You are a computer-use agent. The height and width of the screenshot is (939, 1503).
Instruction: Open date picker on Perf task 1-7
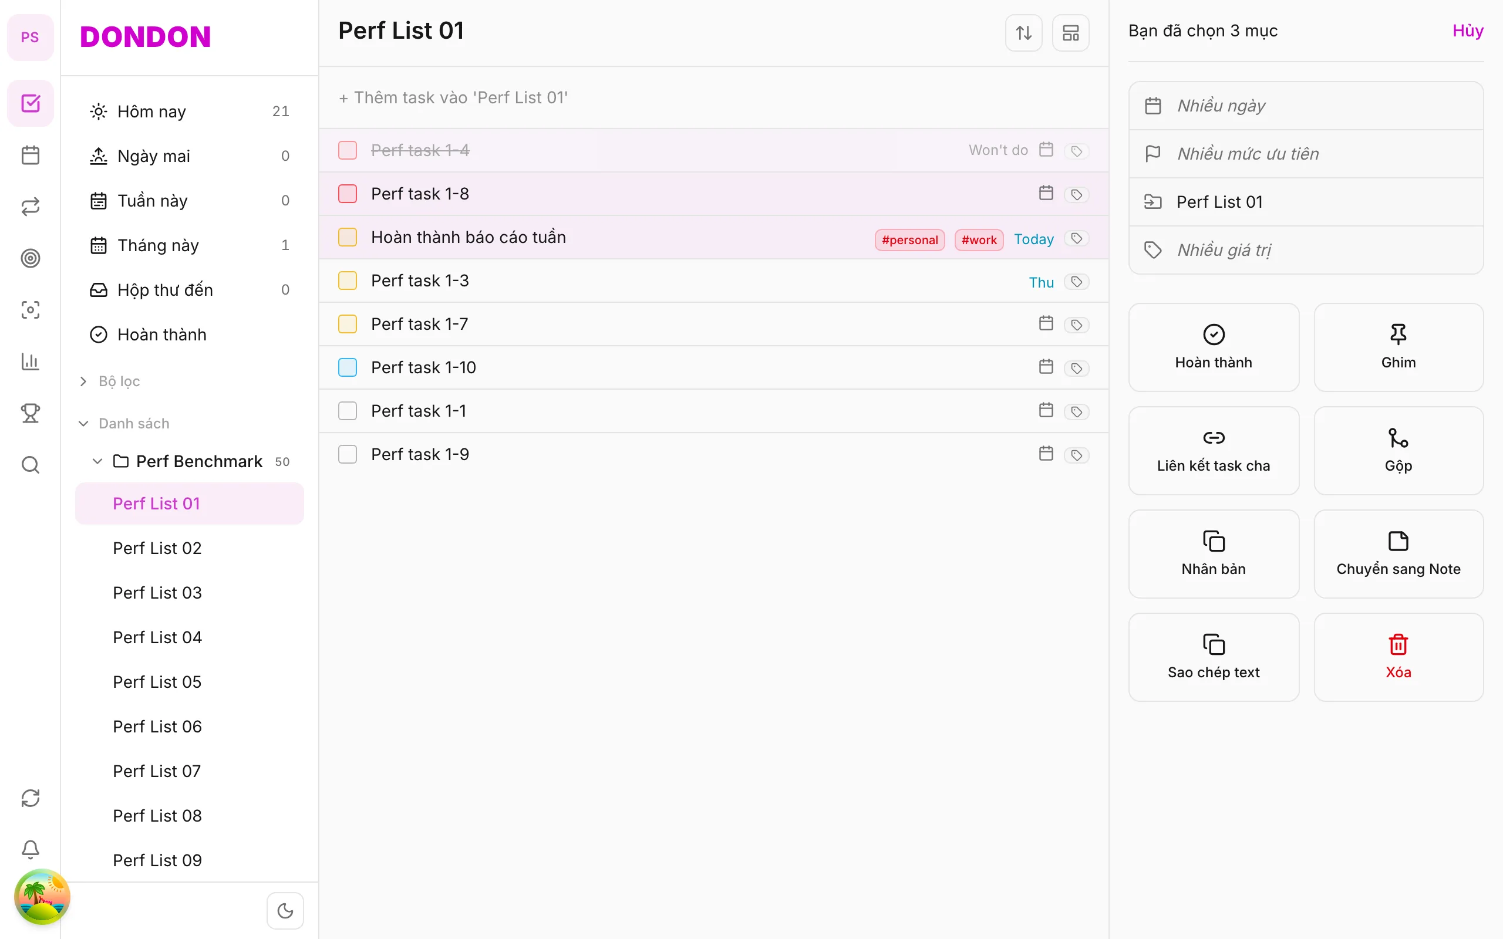[1046, 323]
